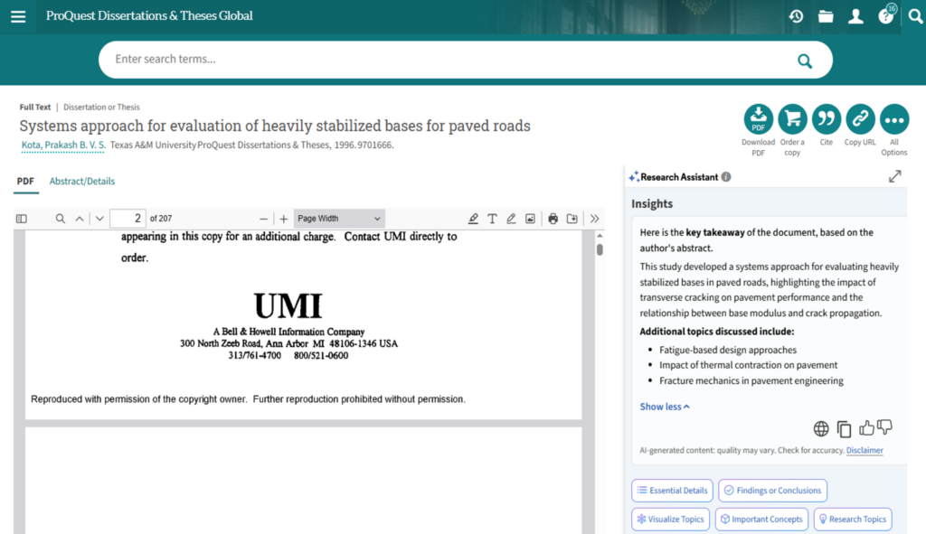
Task: Click the Research Topics button
Action: tap(853, 520)
